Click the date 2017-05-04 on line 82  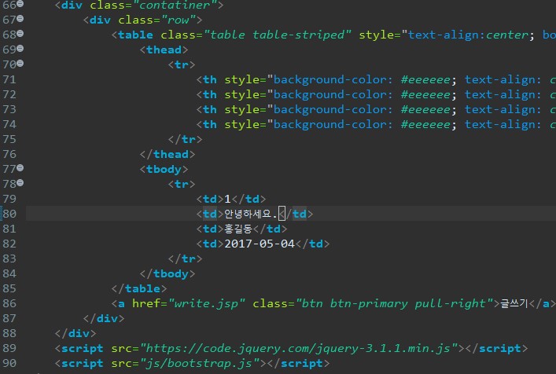(260, 244)
